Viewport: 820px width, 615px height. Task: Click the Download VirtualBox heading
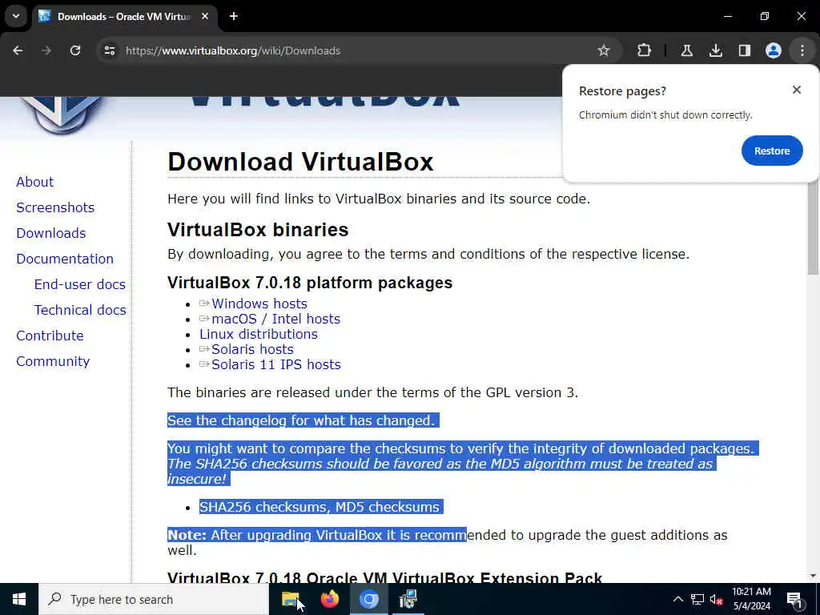tap(300, 162)
